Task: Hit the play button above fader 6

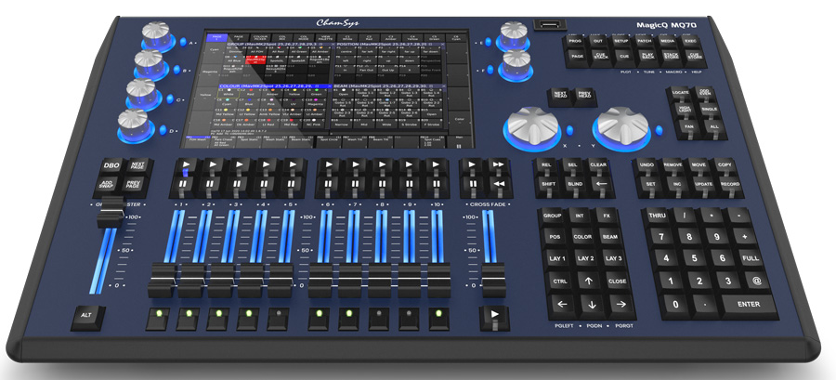Action: coord(329,166)
